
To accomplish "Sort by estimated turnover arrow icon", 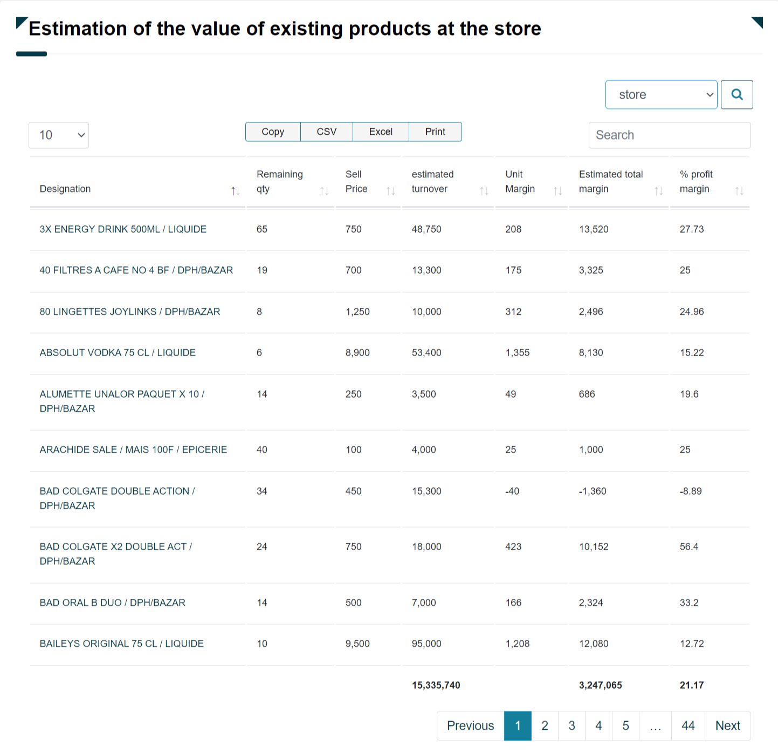I will (x=484, y=191).
